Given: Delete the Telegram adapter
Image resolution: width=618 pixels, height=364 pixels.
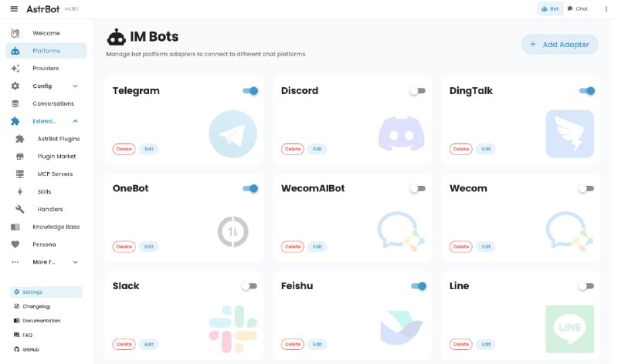Looking at the screenshot, I should click(x=124, y=149).
